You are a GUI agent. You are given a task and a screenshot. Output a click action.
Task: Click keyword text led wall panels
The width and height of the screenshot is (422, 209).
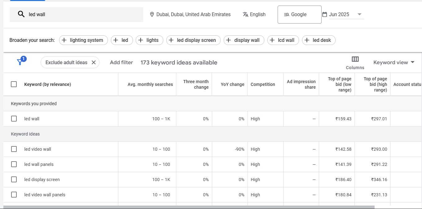[39, 164]
